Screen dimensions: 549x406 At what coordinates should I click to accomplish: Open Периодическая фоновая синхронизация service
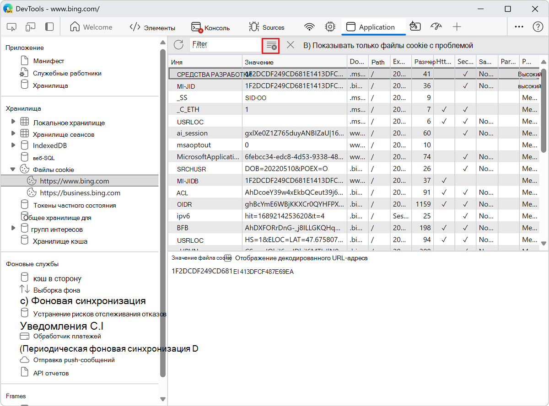pos(109,349)
